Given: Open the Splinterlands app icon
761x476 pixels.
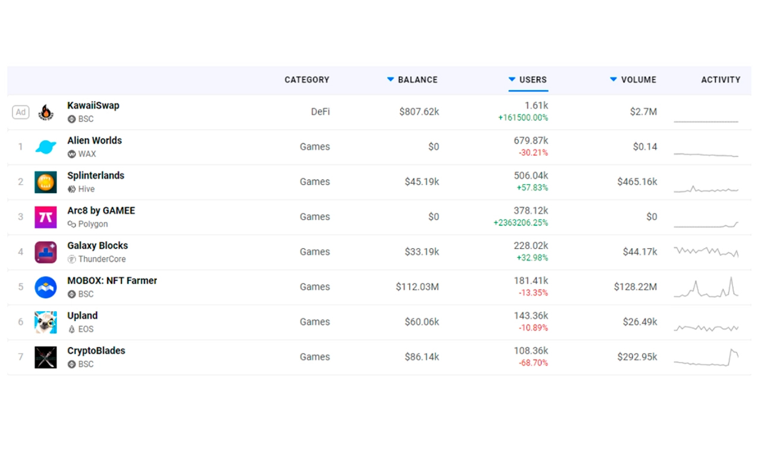Looking at the screenshot, I should pyautogui.click(x=46, y=182).
